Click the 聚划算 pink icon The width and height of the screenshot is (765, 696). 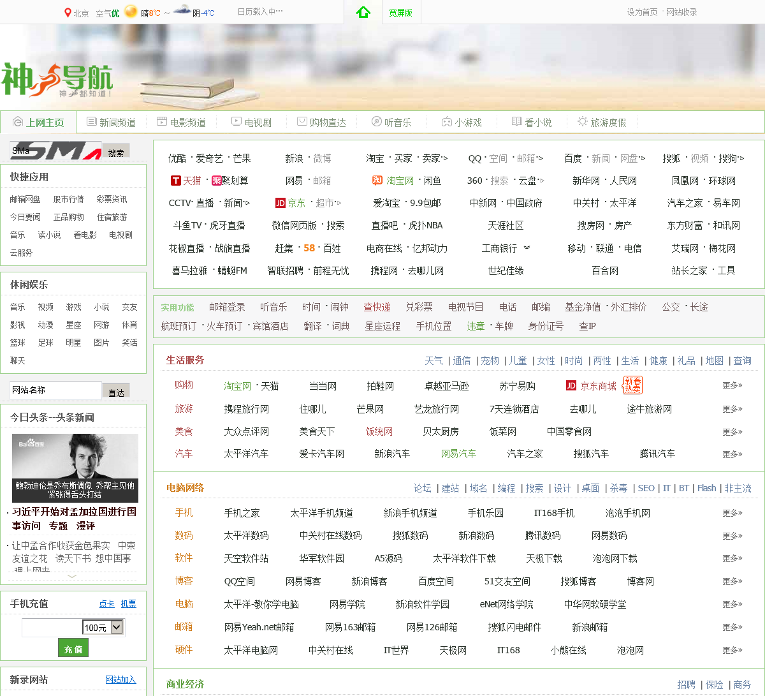(x=217, y=181)
